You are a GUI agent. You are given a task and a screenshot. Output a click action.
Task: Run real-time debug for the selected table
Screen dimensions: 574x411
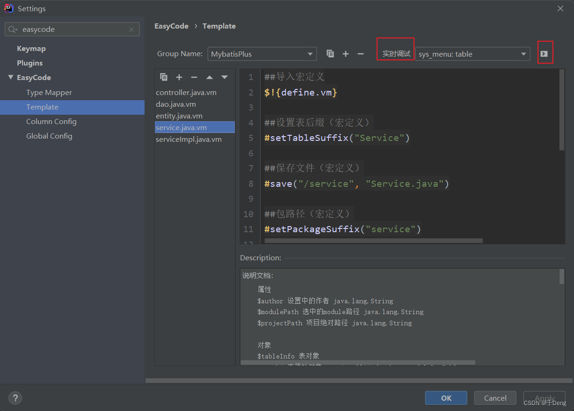click(544, 54)
